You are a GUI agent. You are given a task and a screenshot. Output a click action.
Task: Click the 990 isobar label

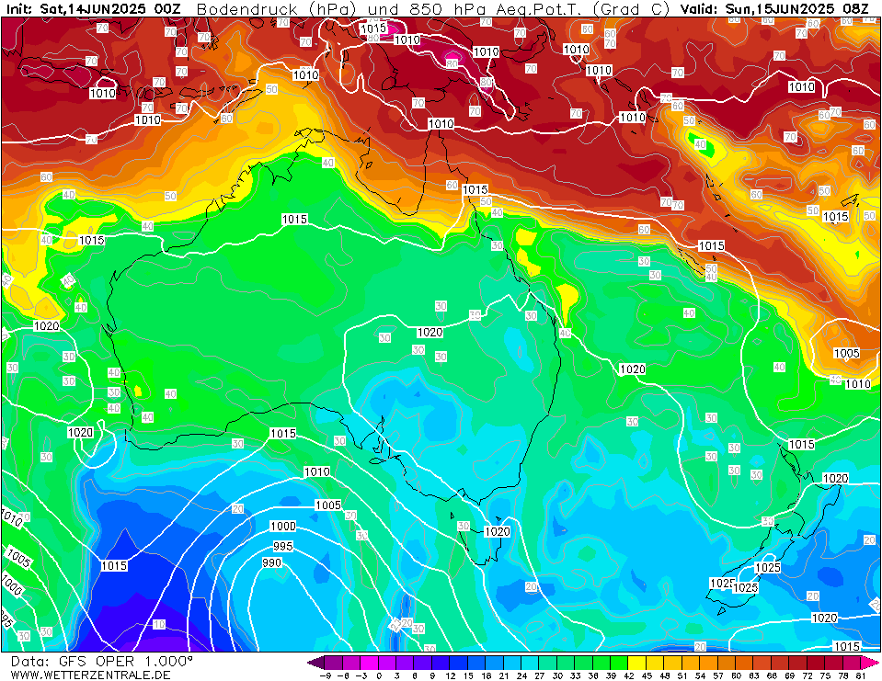tap(271, 562)
